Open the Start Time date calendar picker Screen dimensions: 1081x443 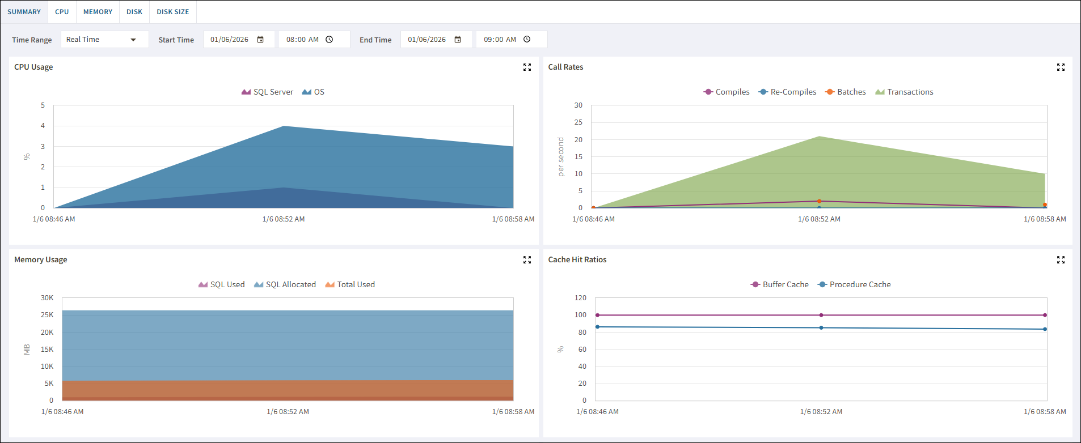(260, 40)
